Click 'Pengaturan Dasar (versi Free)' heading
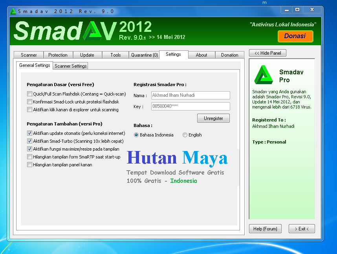 (60, 85)
